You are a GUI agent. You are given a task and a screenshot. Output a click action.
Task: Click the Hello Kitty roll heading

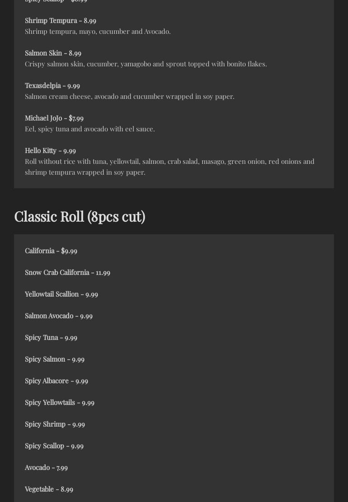point(50,150)
